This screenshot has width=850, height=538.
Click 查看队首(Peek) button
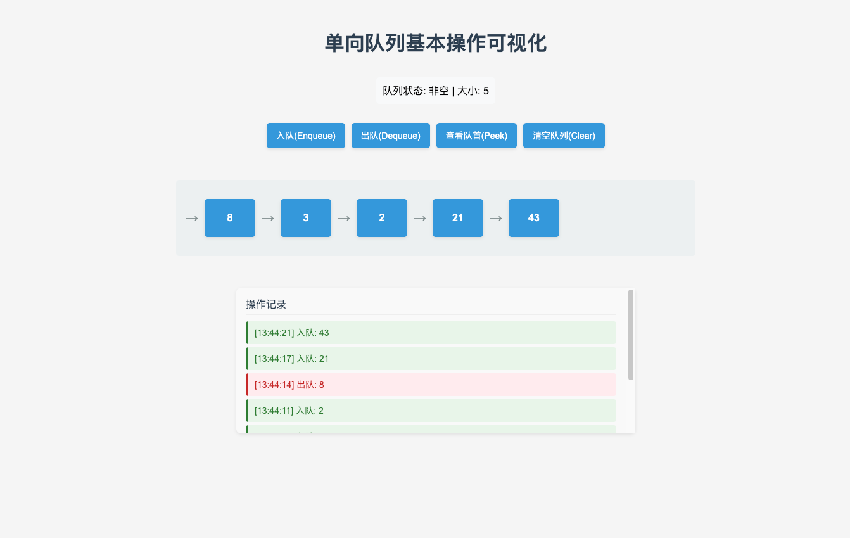pos(476,136)
